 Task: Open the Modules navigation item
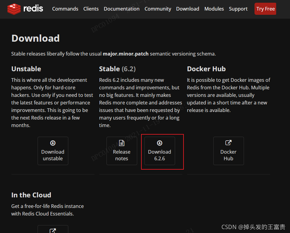(214, 9)
